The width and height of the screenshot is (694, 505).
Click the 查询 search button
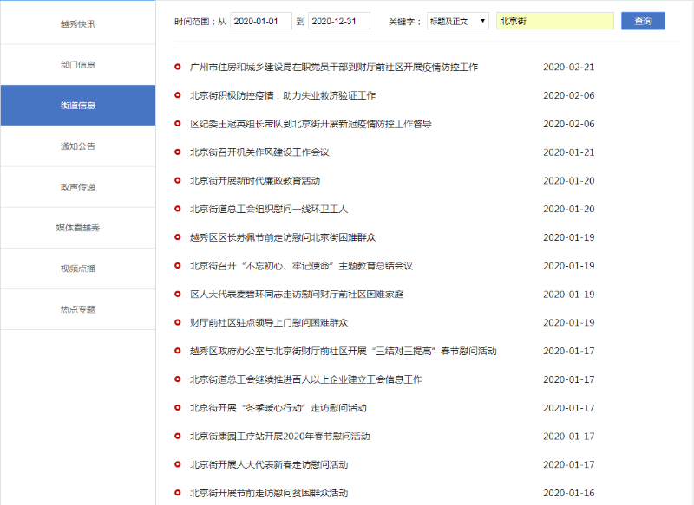(x=643, y=21)
